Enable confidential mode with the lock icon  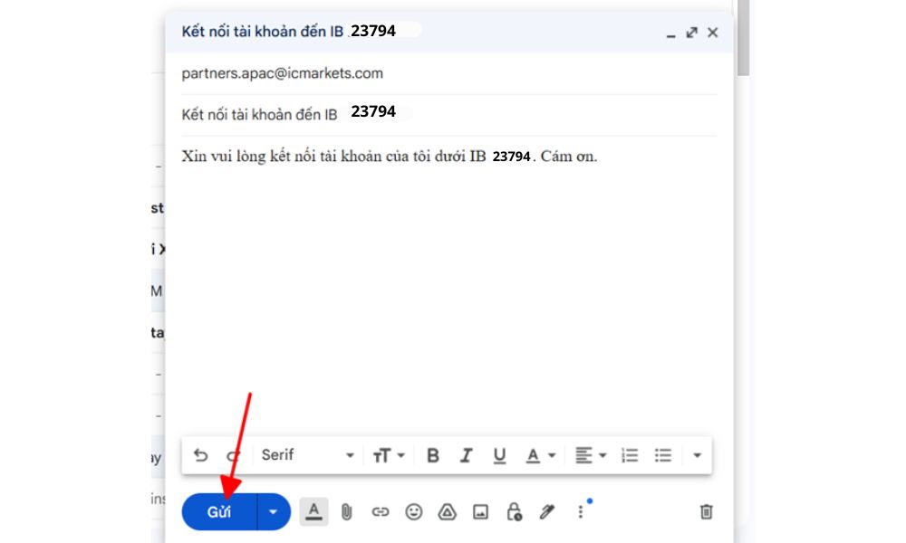pos(513,511)
